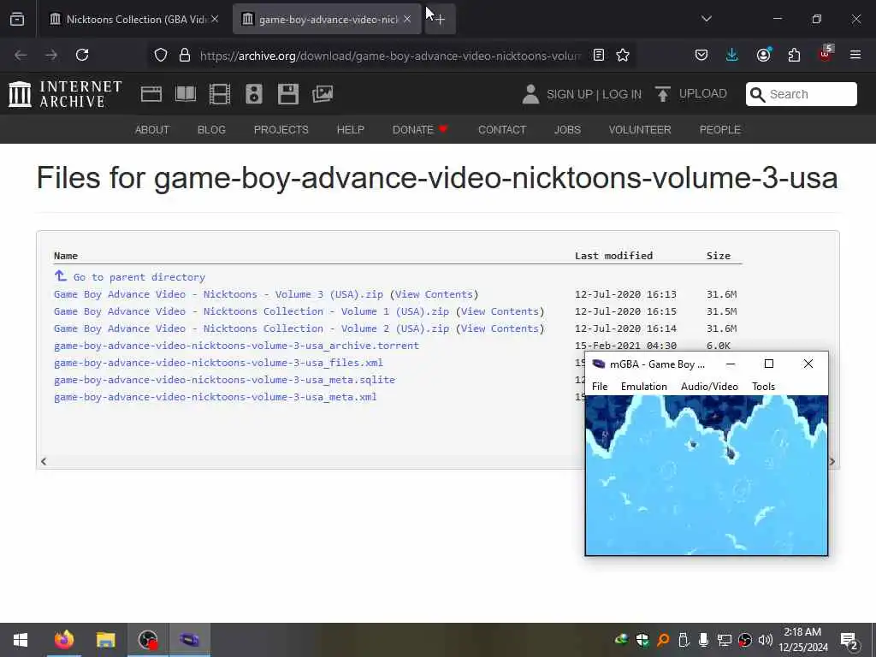Open Firefox downloads panel
Viewport: 876px width, 657px height.
point(732,55)
